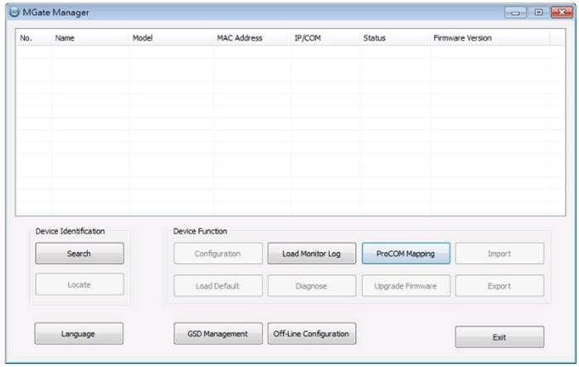
Task: Run Diagnose on the device
Action: (312, 286)
